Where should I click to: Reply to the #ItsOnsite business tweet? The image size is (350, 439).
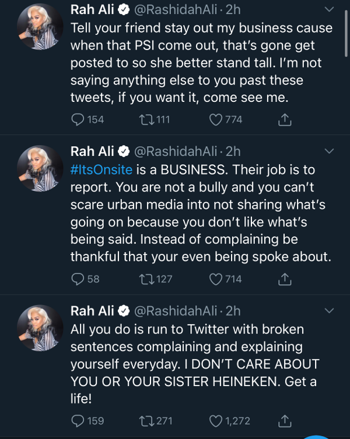[x=78, y=279]
